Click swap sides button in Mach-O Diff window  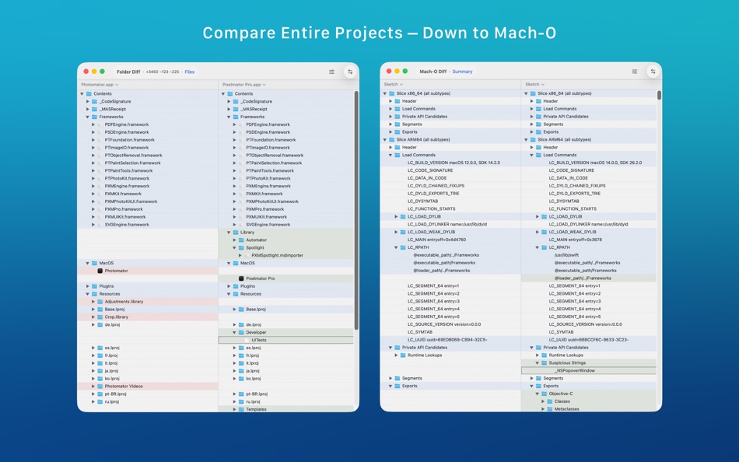tap(653, 72)
